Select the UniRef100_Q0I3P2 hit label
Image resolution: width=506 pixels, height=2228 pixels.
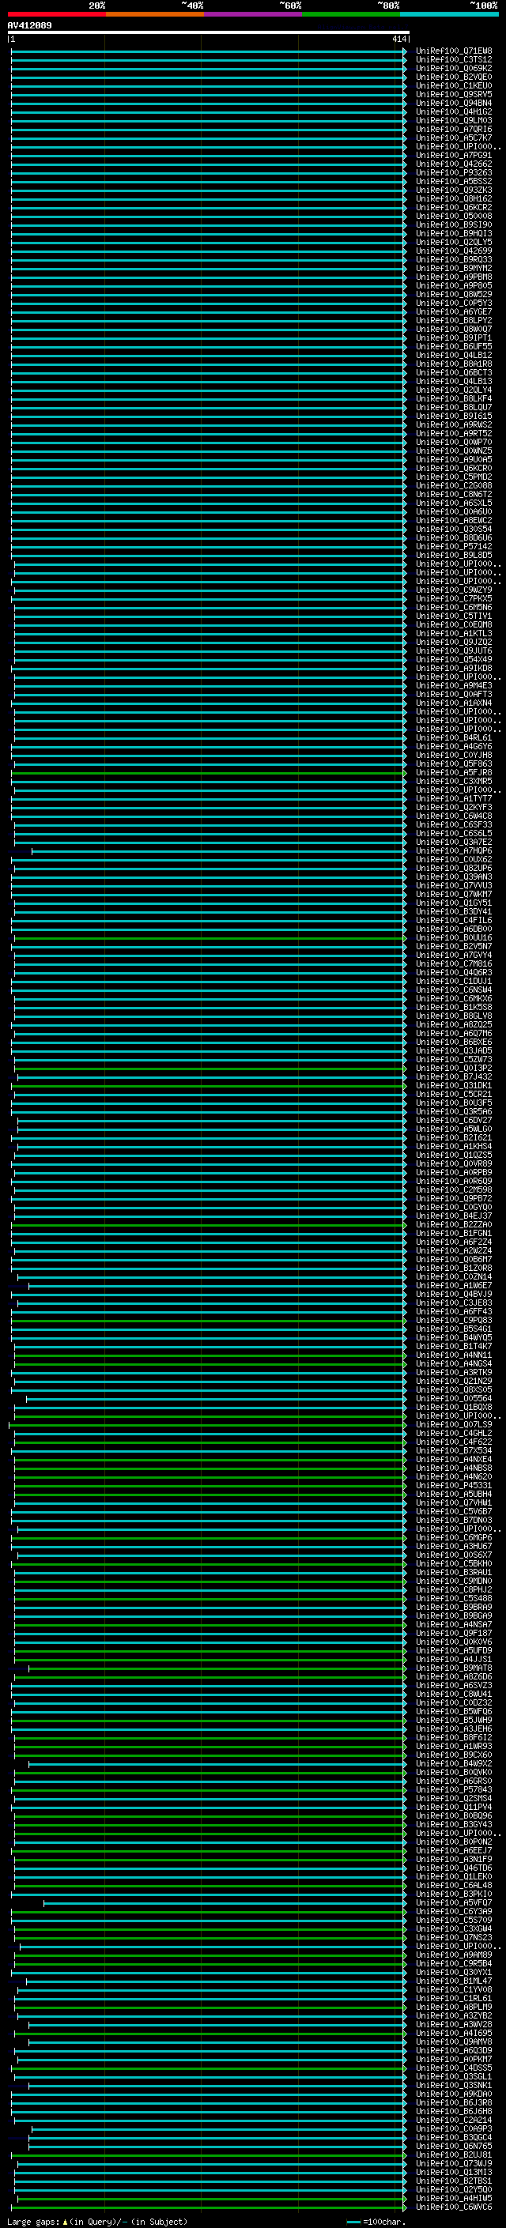453,1069
